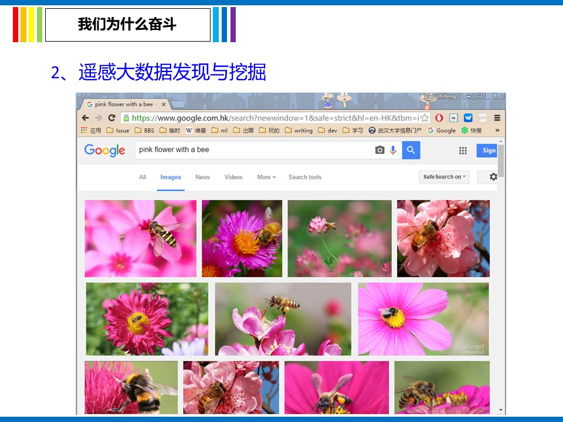Click the blue magnifier search button
Screen dimensions: 563x422
click(411, 150)
